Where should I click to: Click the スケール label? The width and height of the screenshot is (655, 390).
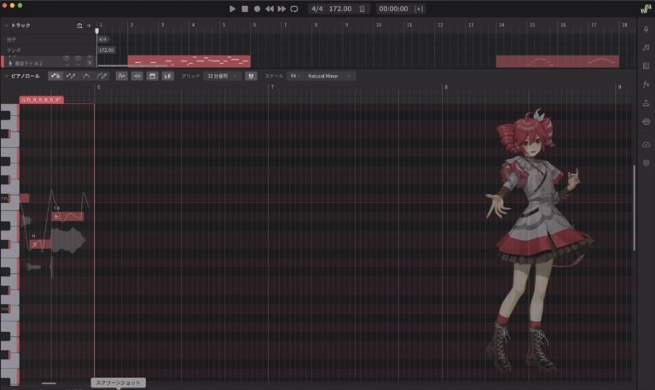click(274, 76)
